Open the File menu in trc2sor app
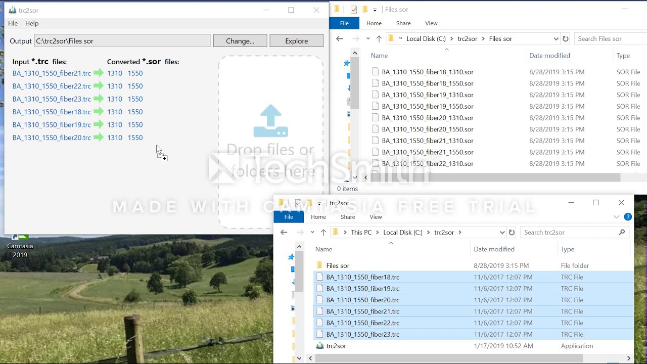This screenshot has width=647, height=364. 13,23
